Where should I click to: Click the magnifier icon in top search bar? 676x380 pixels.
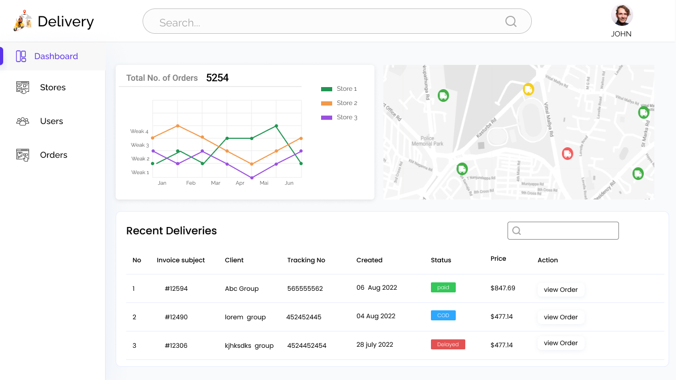[511, 22]
